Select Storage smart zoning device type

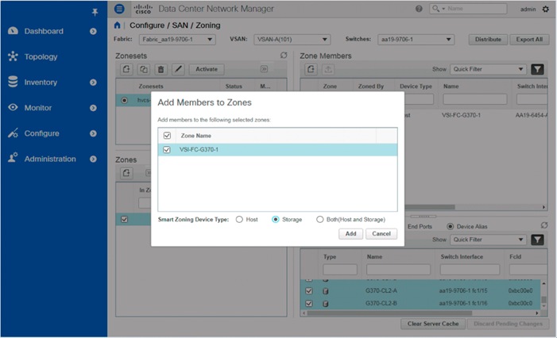[x=275, y=220]
